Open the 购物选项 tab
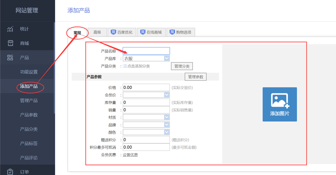Viewport: 336px width, 175px height. click(181, 32)
